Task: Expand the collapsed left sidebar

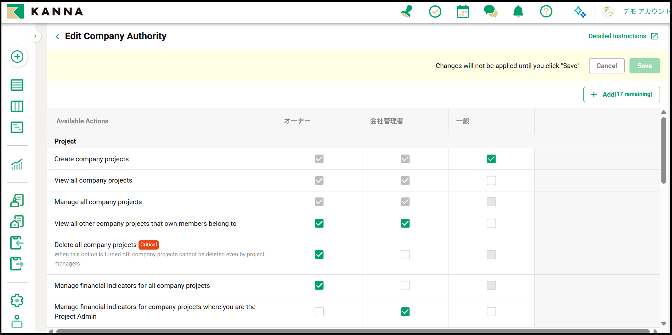Action: [35, 36]
